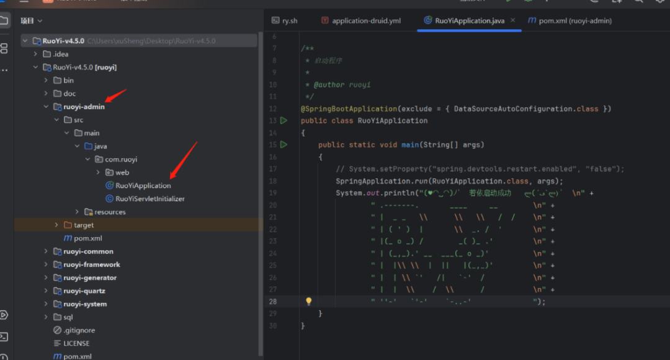The image size is (670, 360).
Task: Select RuoYiApplication in project tree
Action: tap(143, 186)
